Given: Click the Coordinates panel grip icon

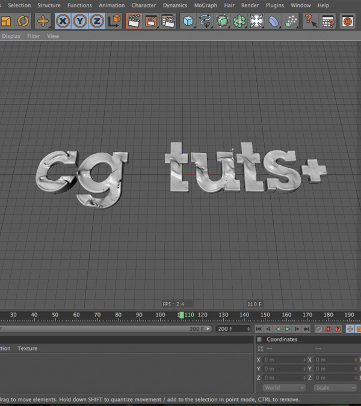Looking at the screenshot, I should (259, 339).
